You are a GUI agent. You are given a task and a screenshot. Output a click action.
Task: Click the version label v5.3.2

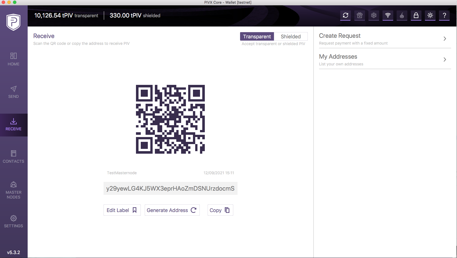point(14,252)
